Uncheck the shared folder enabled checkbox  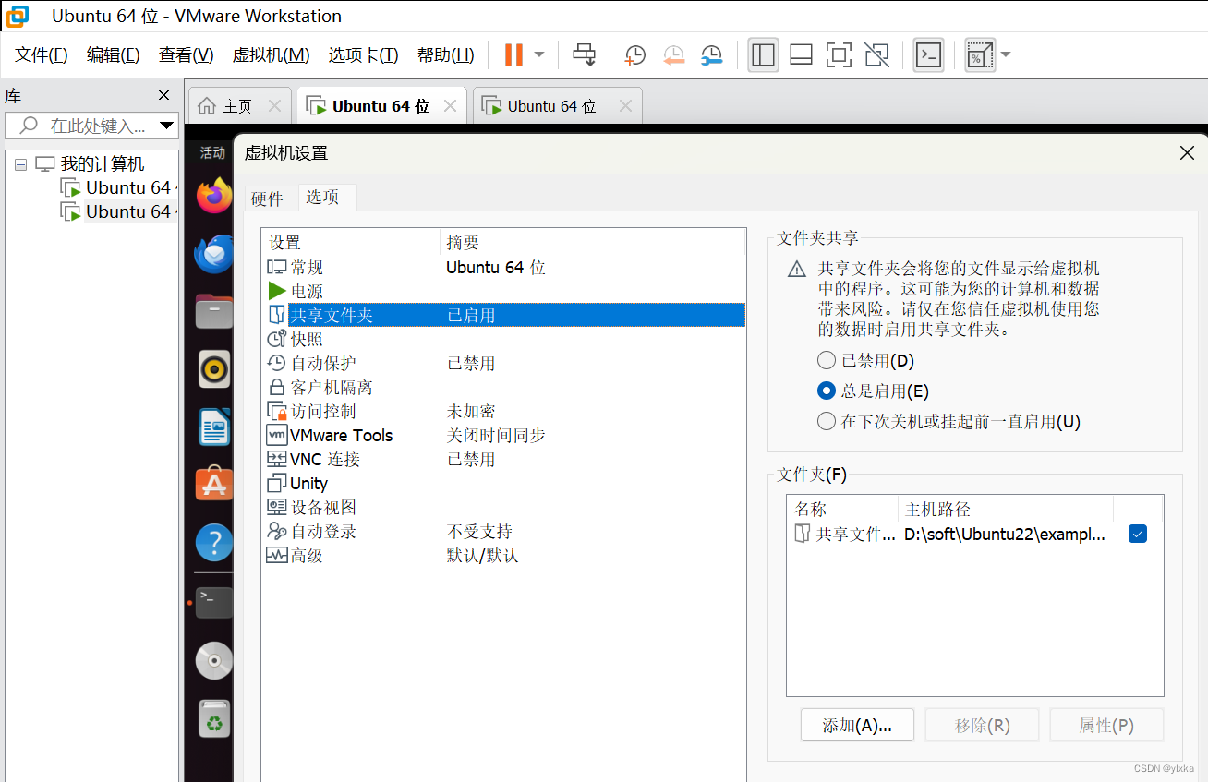(x=1138, y=534)
